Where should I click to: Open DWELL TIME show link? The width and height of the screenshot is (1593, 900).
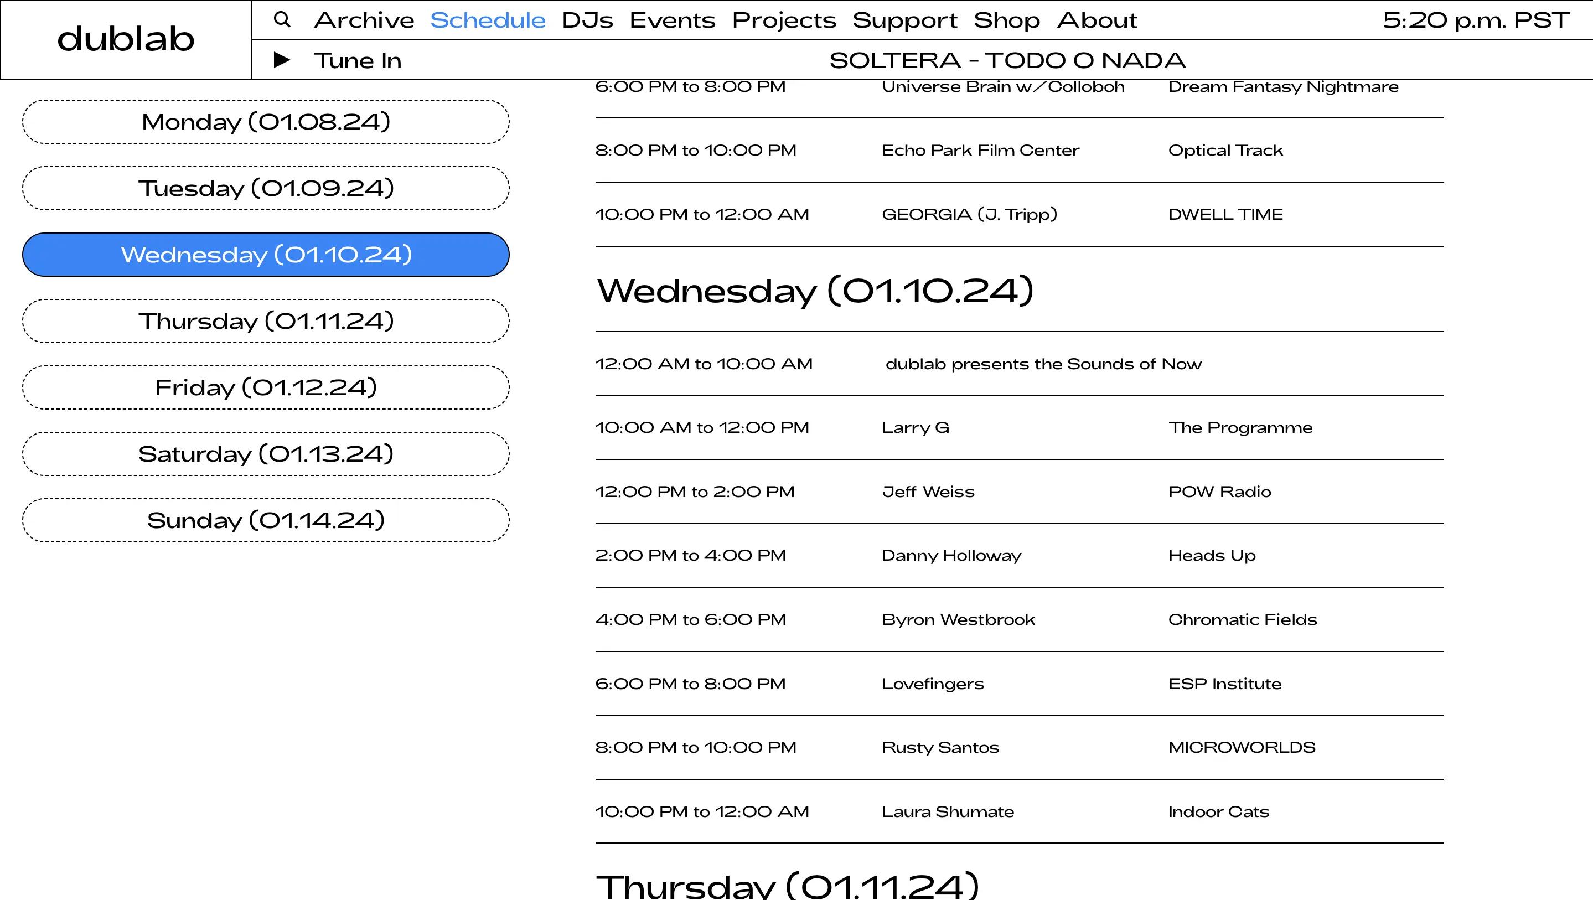pyautogui.click(x=1225, y=215)
